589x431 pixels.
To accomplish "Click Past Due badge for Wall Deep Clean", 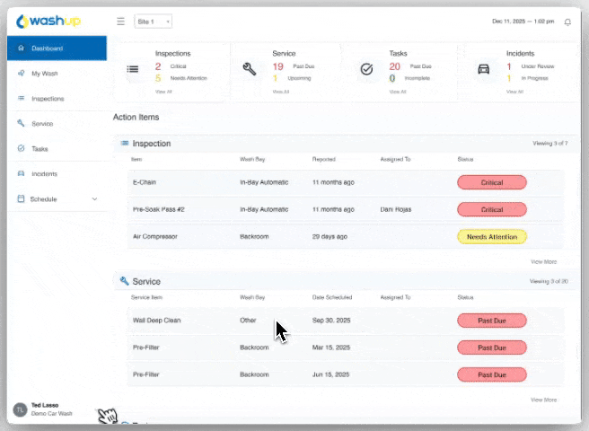I will click(492, 321).
